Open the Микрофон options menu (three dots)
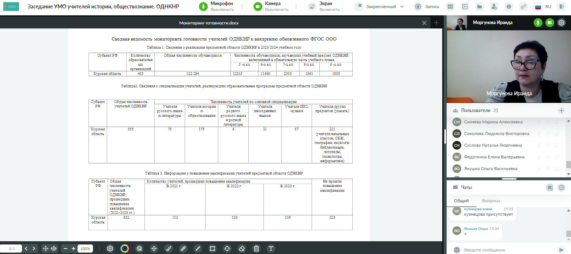 [242, 7]
